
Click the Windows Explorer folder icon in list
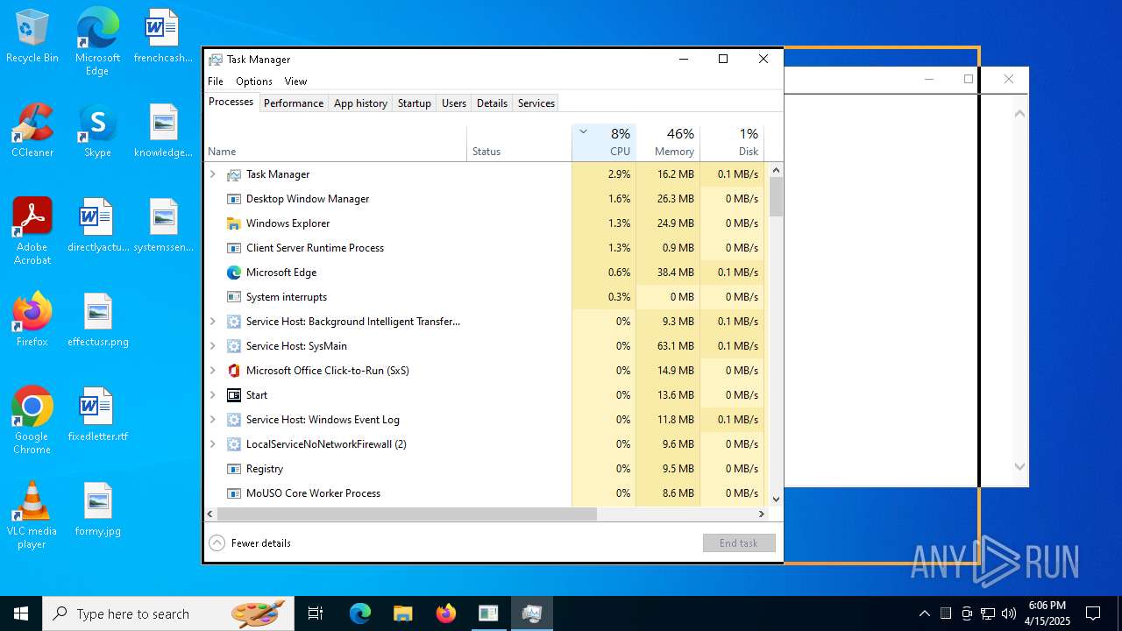(234, 223)
